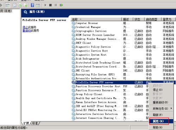Choose 帮助(H) from the context menu
The height and width of the screenshot is (130, 176).
[x=161, y=127]
